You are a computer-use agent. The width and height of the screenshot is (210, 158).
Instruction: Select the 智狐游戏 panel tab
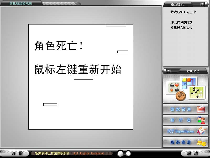click(193, 71)
